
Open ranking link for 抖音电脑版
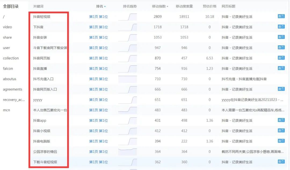tap(98, 141)
